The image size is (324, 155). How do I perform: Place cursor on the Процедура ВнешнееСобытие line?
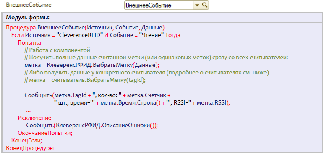85,28
